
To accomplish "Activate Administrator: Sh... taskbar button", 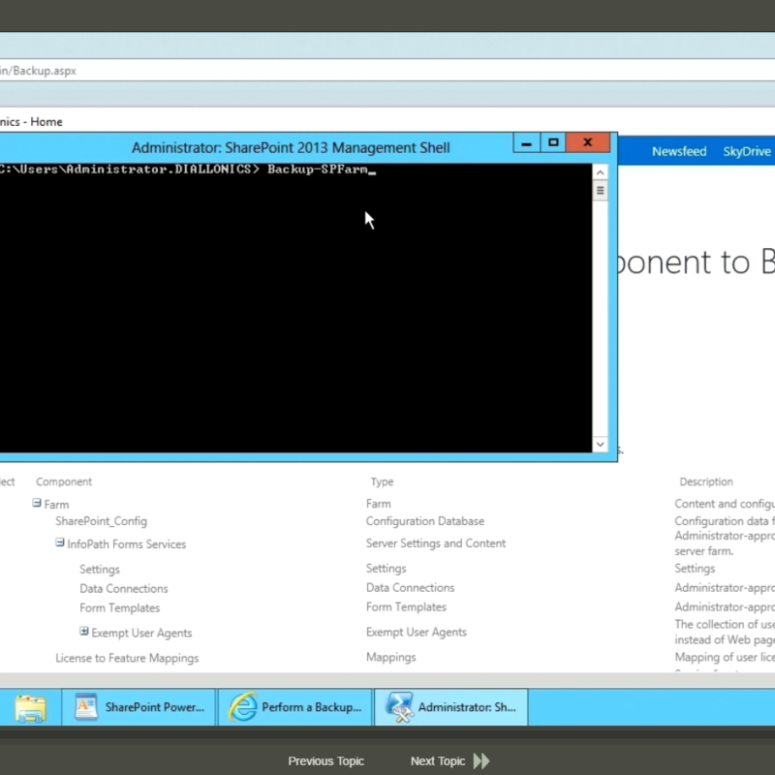I will (451, 707).
